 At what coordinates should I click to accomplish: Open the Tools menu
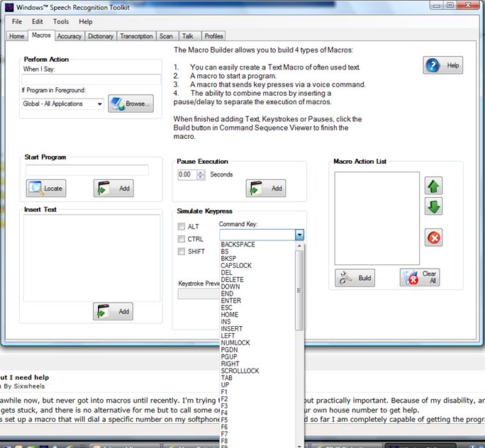61,22
